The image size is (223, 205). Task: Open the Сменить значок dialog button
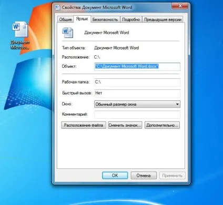click(125, 125)
